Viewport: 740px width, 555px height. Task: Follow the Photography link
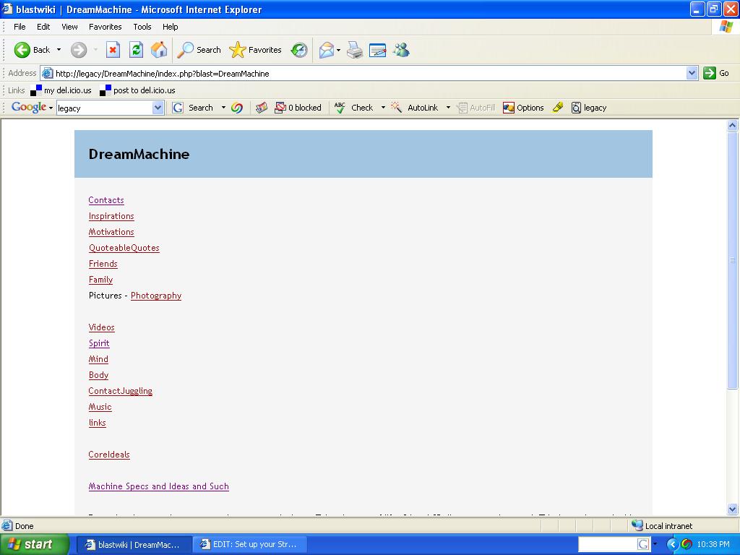[x=156, y=296]
